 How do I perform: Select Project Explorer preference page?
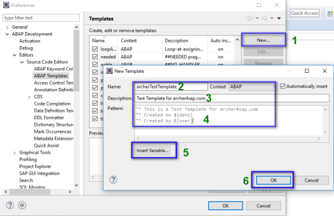(35, 166)
